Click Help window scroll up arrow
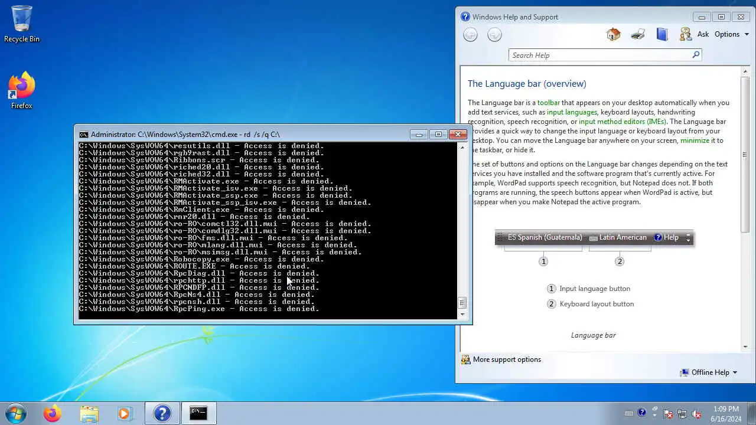Screen dimensions: 756x425 [x=745, y=71]
